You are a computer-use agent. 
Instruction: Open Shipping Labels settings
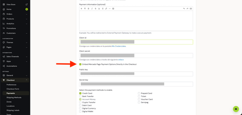pos(13,110)
